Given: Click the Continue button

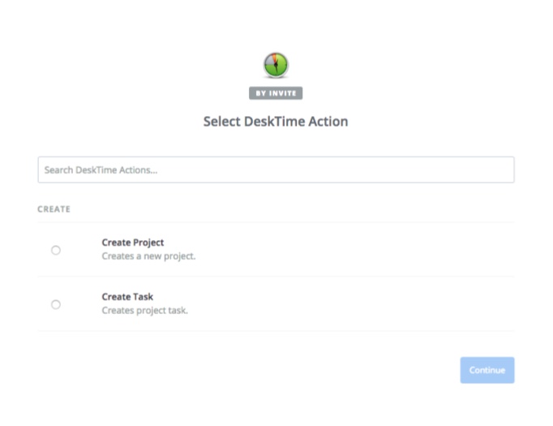Looking at the screenshot, I should (x=487, y=370).
